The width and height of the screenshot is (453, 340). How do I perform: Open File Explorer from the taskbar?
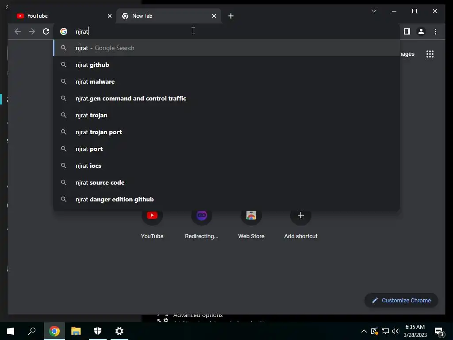[x=76, y=331]
